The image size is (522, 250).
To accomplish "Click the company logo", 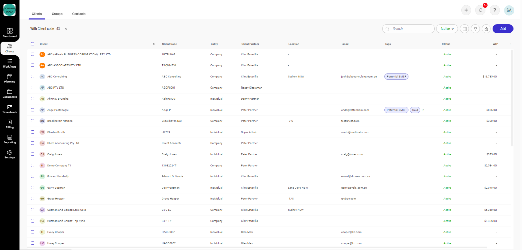I will click(x=10, y=9).
